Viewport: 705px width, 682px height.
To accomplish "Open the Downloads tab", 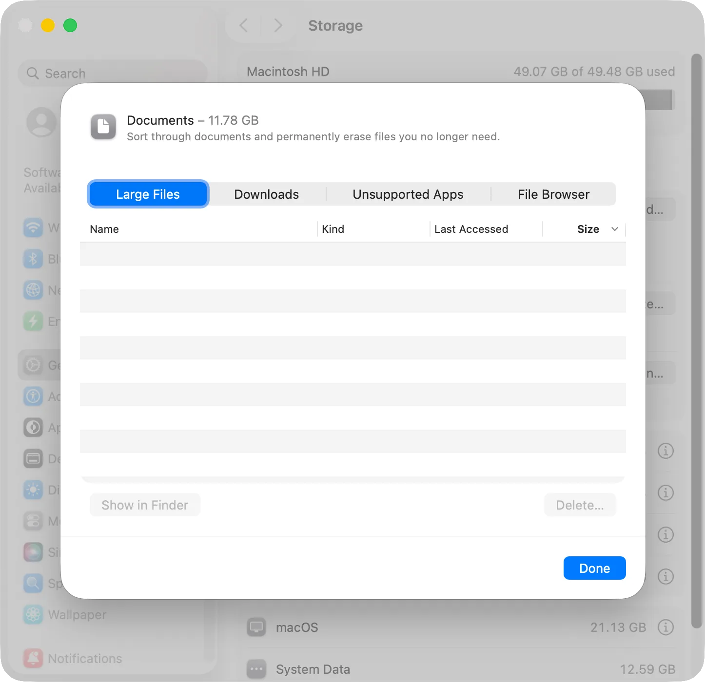I will point(267,194).
